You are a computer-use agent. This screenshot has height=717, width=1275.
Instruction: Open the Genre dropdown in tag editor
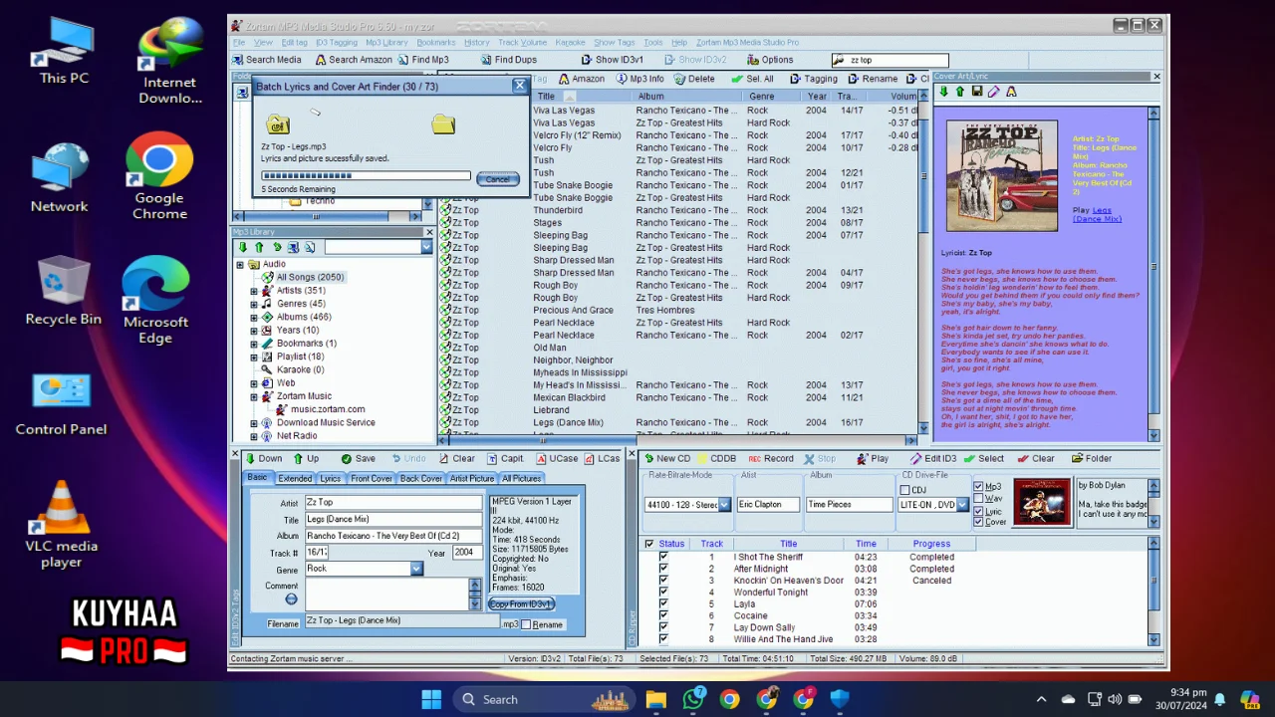416,569
